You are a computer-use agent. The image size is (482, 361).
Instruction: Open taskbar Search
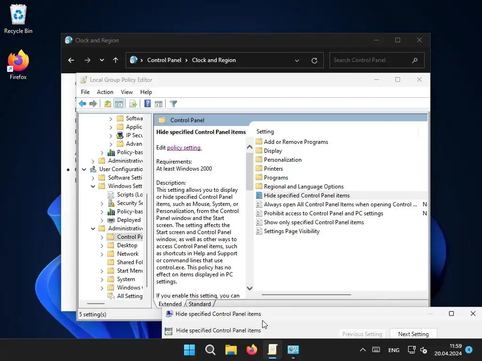coord(210,350)
